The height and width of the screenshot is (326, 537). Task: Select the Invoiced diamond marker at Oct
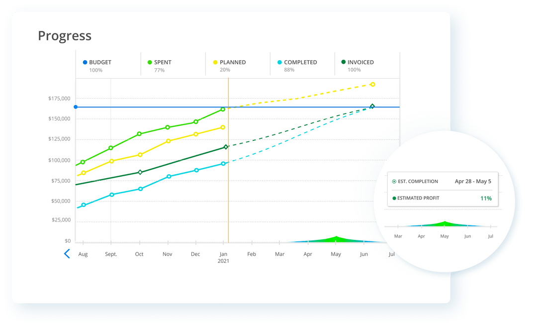click(x=140, y=172)
